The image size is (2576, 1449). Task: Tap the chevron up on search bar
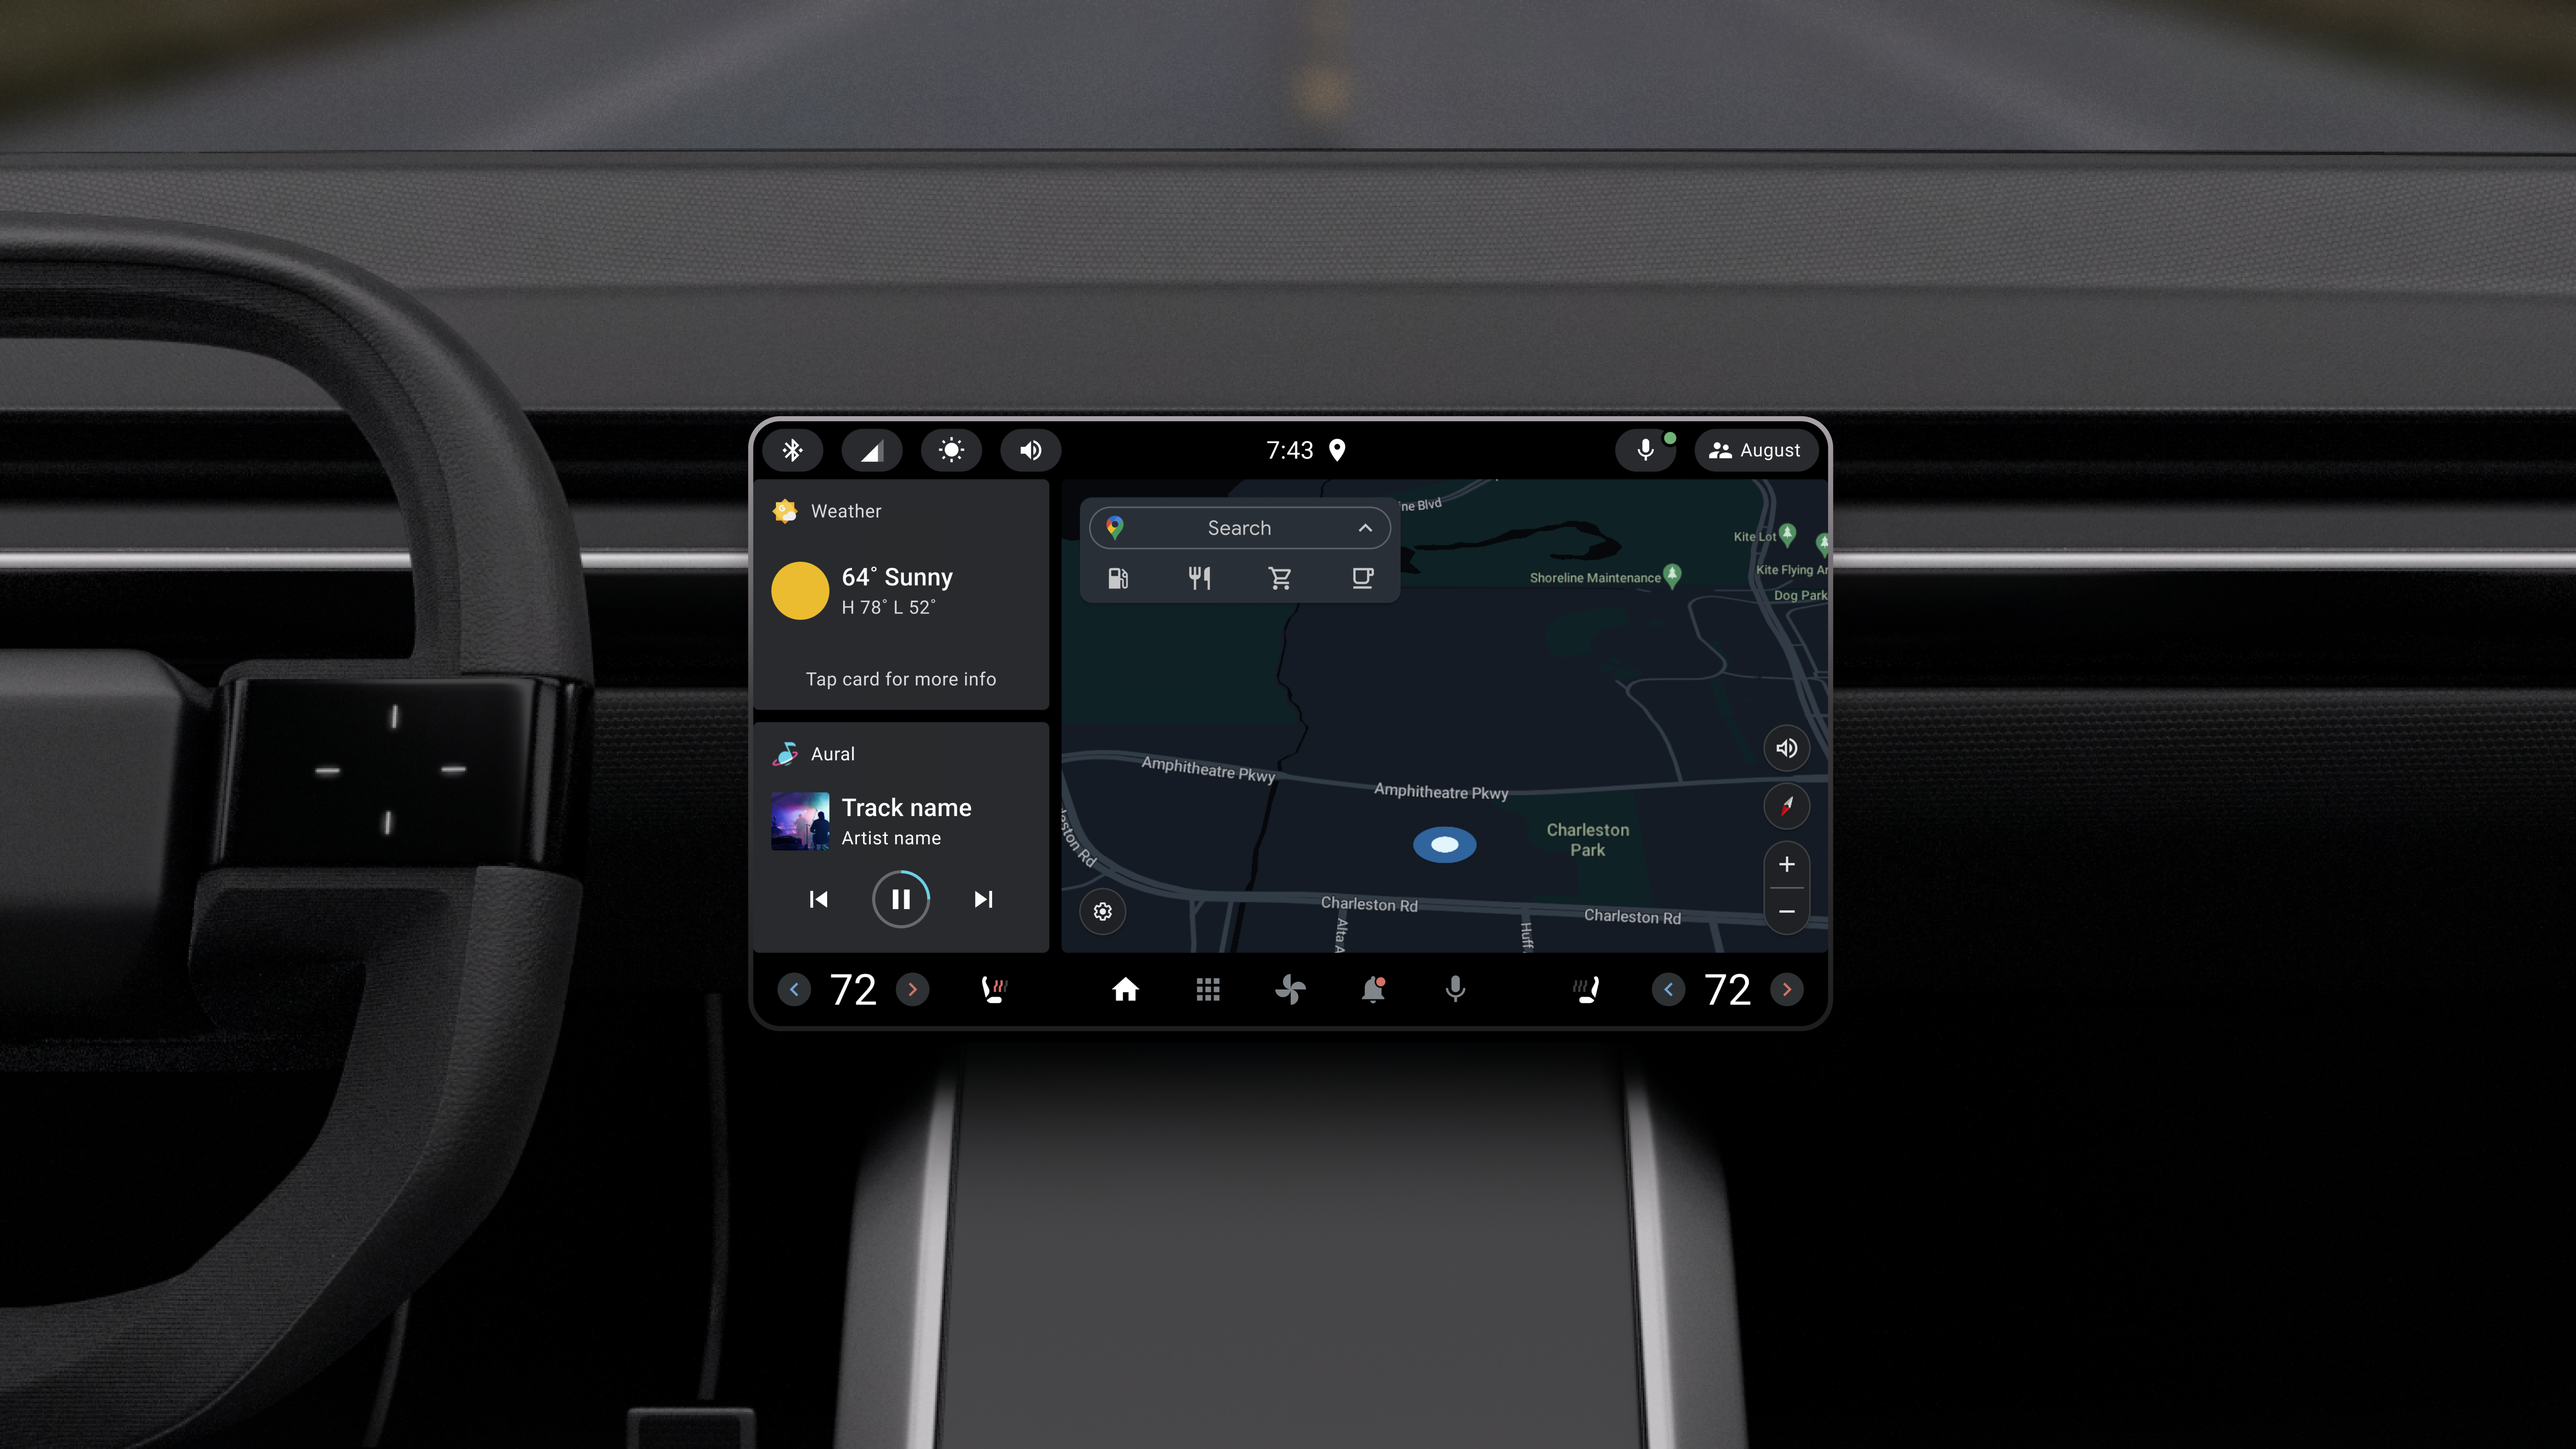(x=1364, y=527)
